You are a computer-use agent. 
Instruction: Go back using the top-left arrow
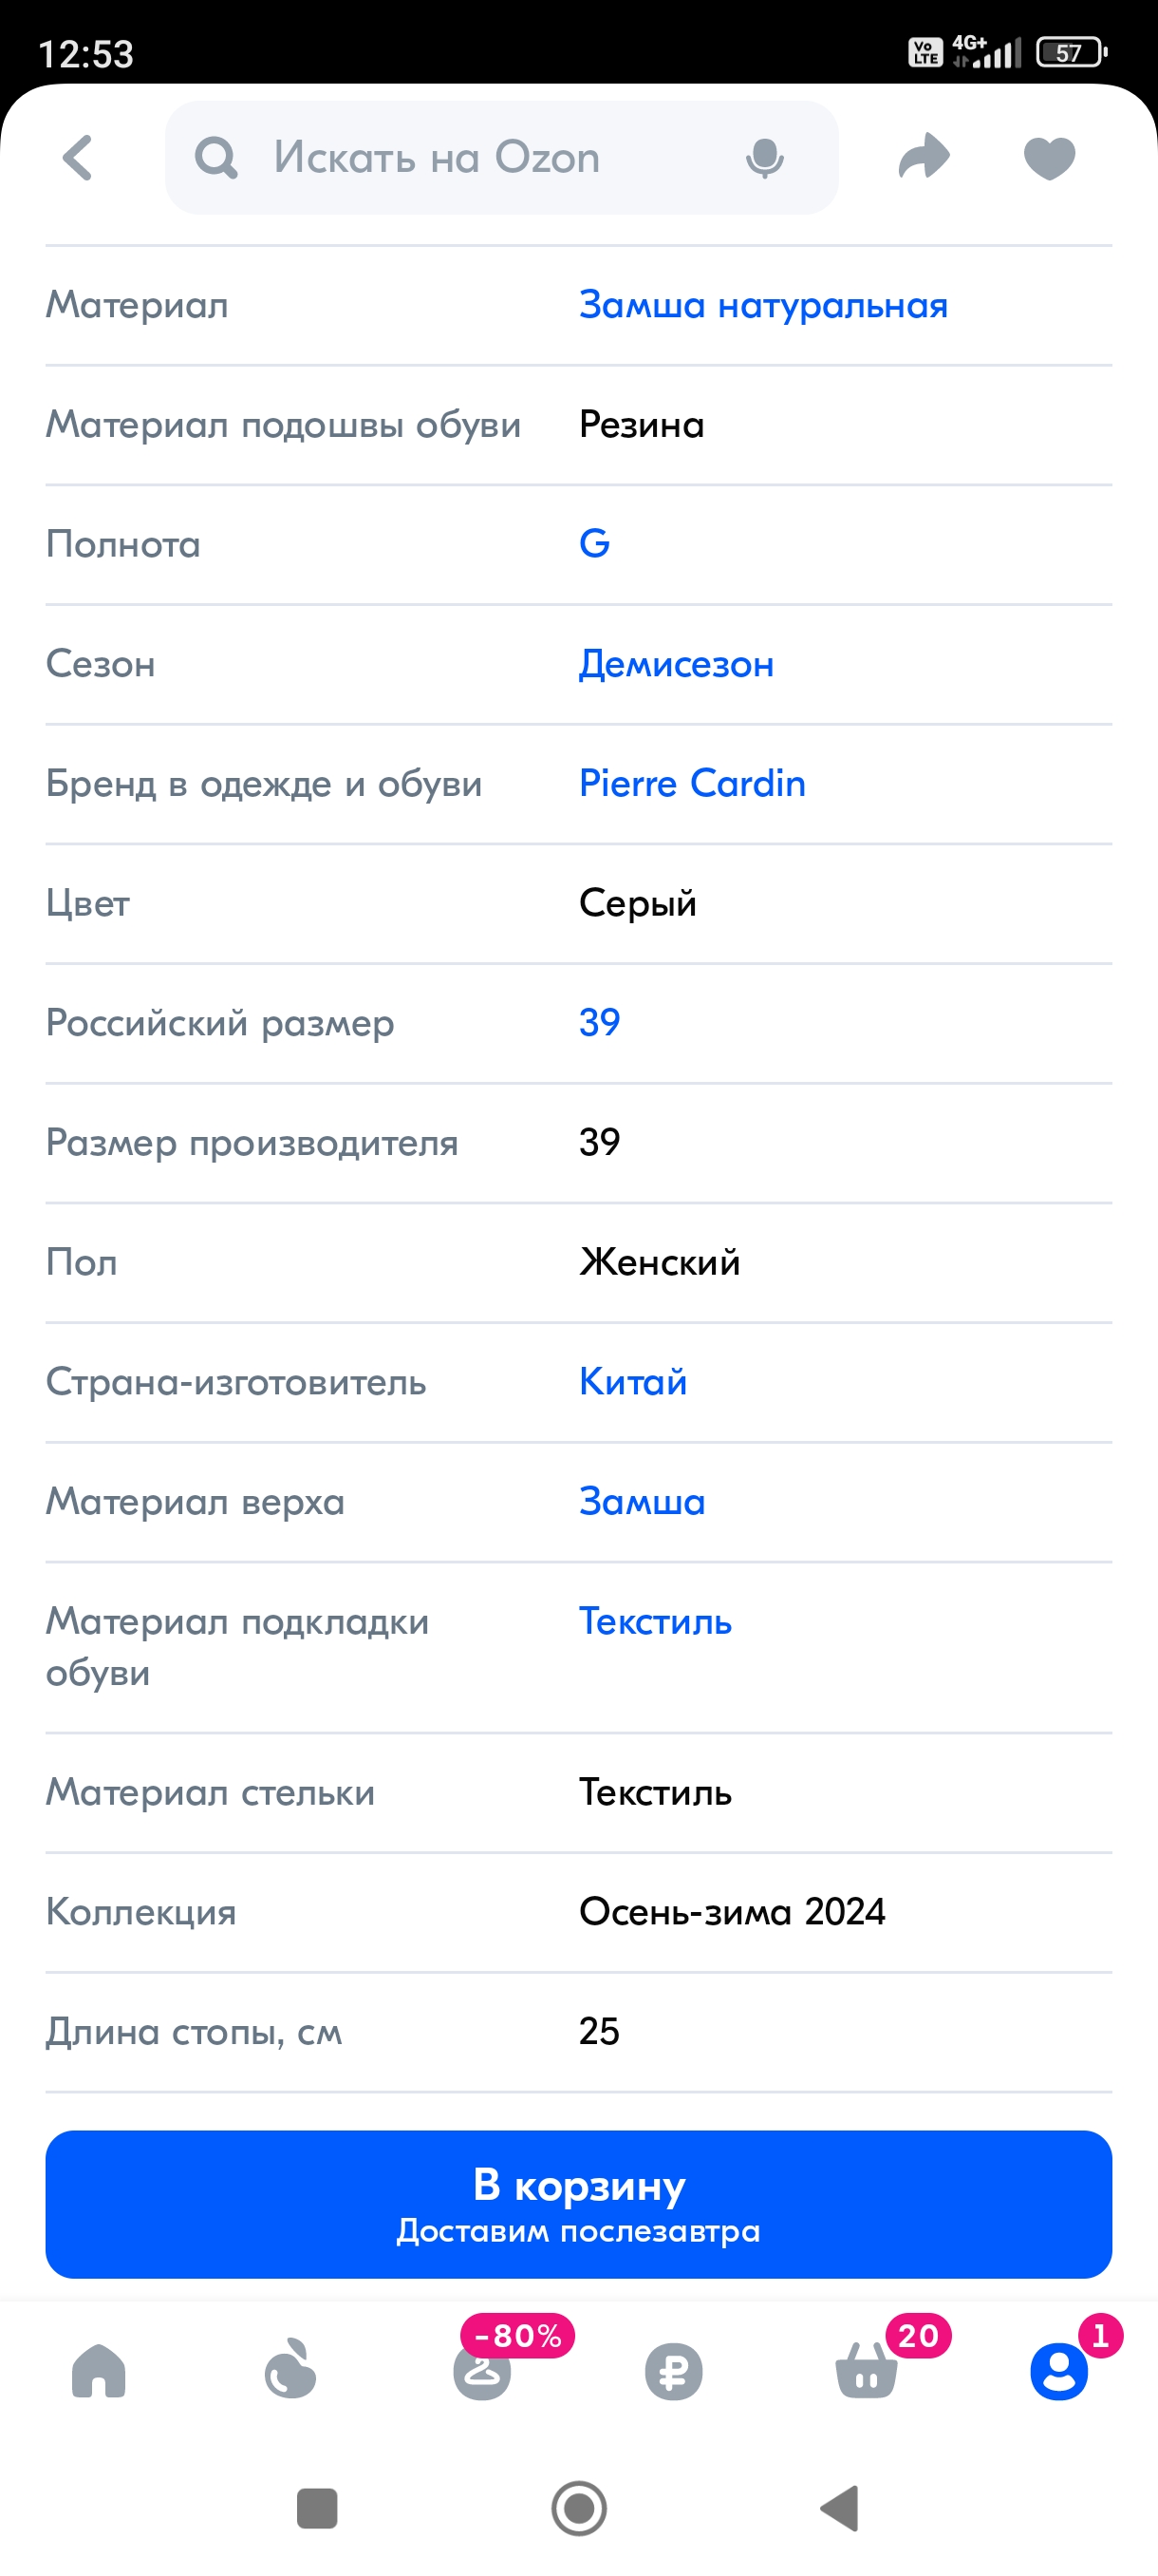click(78, 157)
